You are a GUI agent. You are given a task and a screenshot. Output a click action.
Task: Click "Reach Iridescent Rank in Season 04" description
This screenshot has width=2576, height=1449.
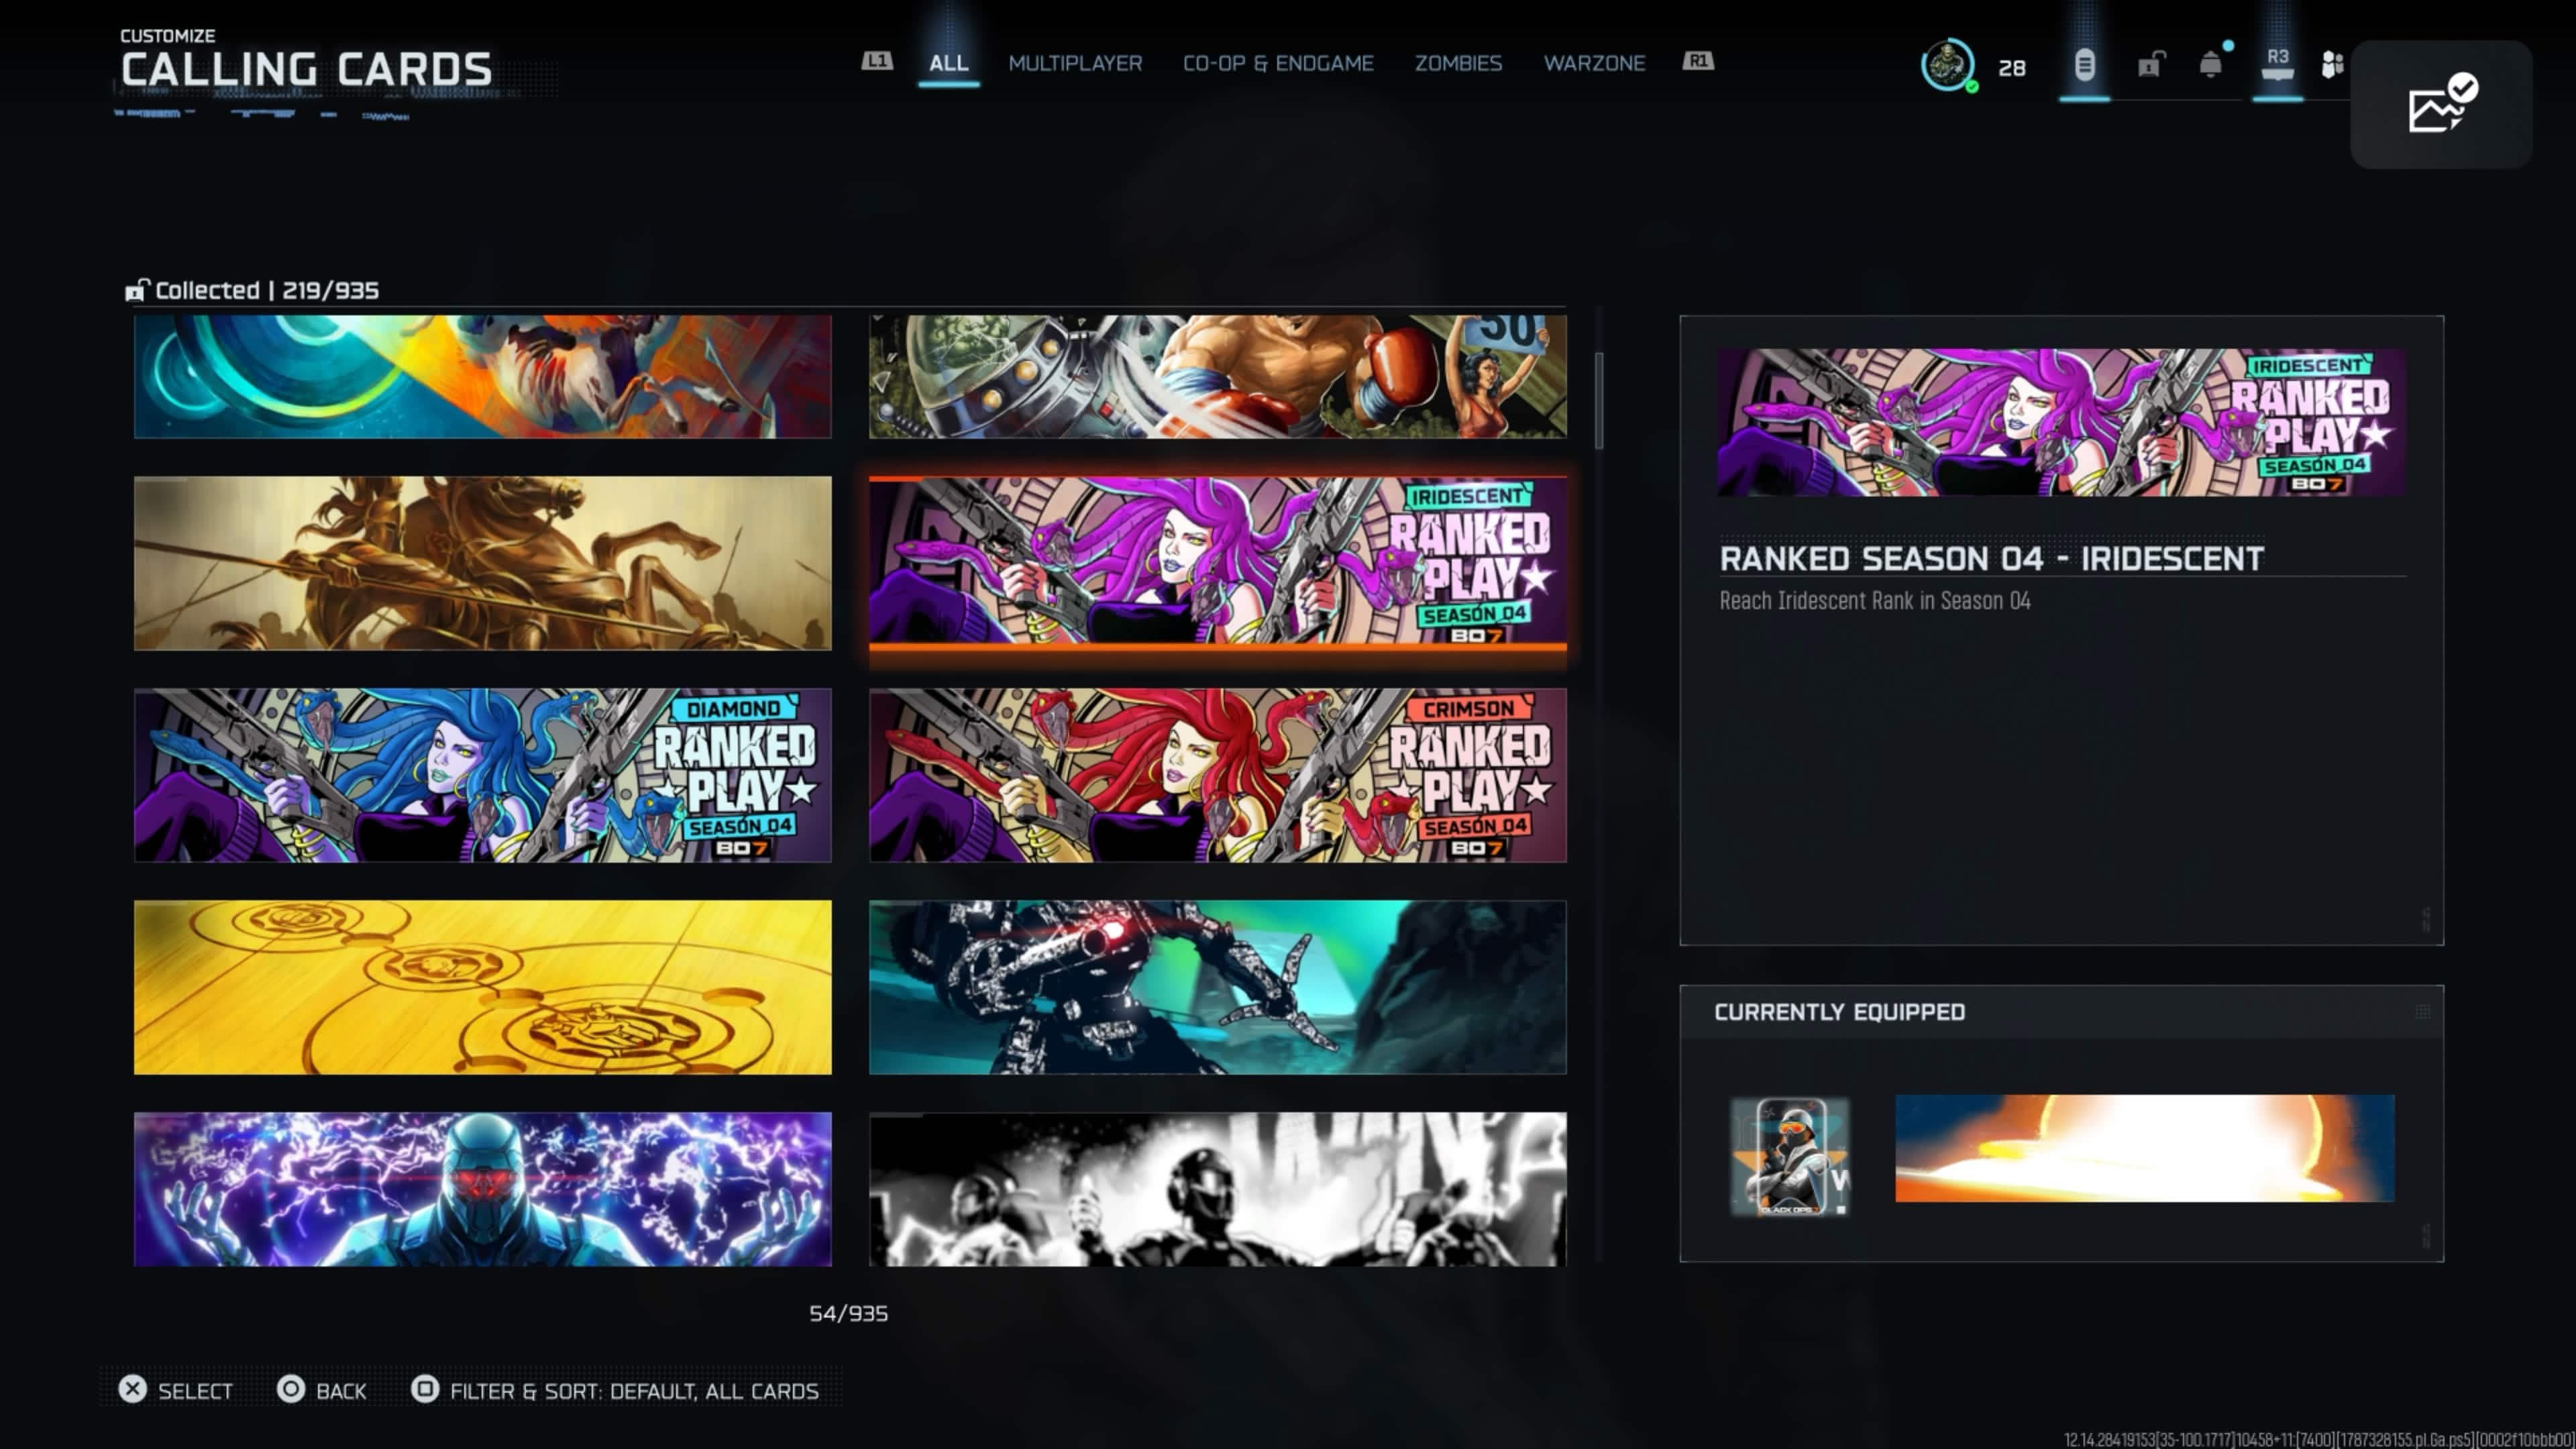1875,600
